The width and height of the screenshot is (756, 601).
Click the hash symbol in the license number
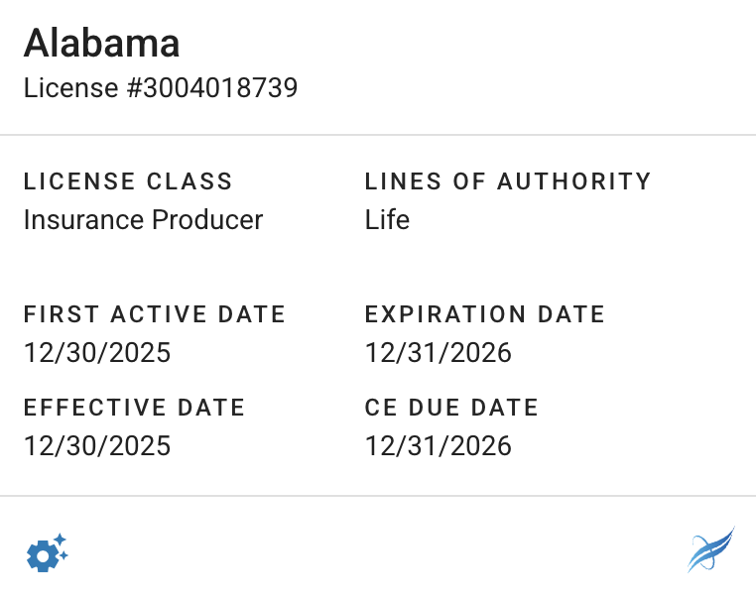pos(134,88)
